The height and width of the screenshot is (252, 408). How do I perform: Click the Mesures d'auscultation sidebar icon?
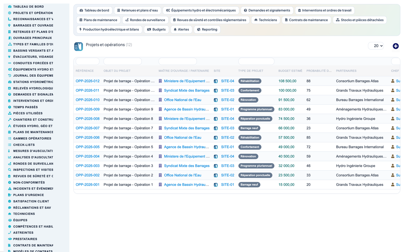(x=10, y=151)
